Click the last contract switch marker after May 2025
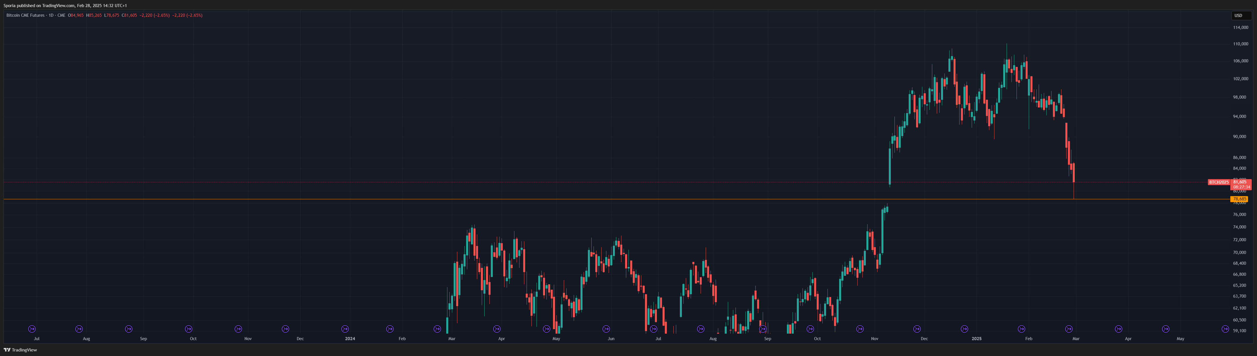Image resolution: width=1257 pixels, height=356 pixels. [1225, 329]
